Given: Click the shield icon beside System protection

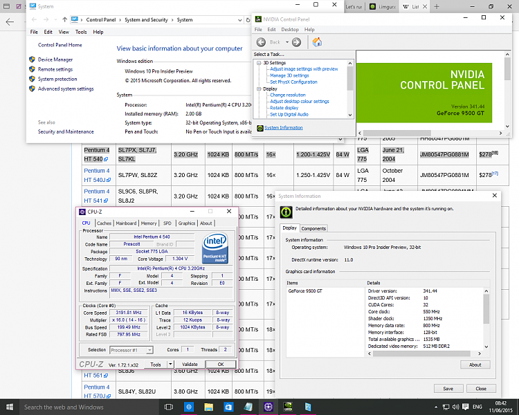Looking at the screenshot, I should click(32, 79).
